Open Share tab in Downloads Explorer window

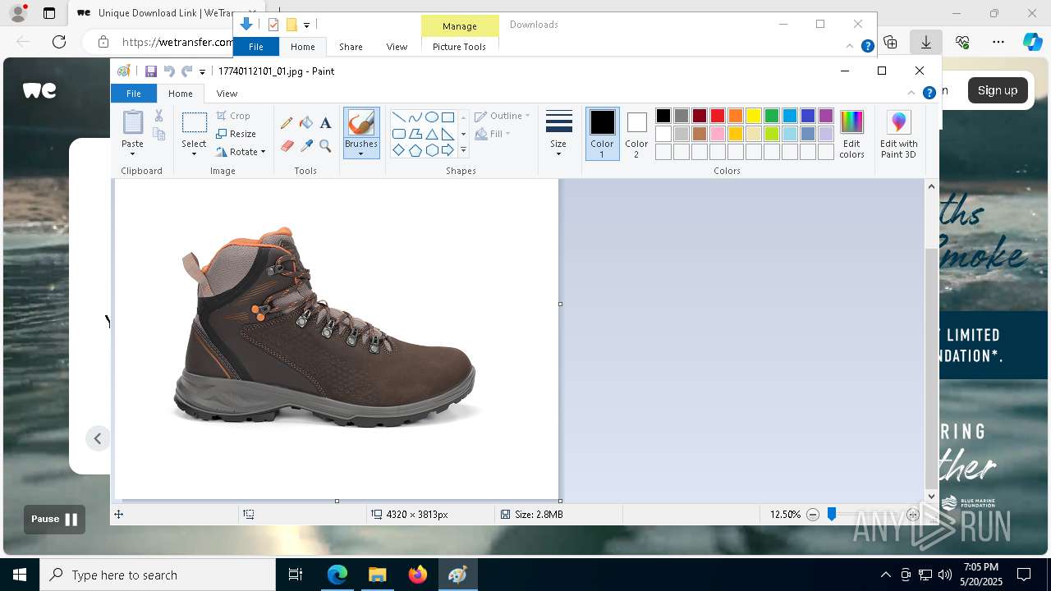point(351,47)
